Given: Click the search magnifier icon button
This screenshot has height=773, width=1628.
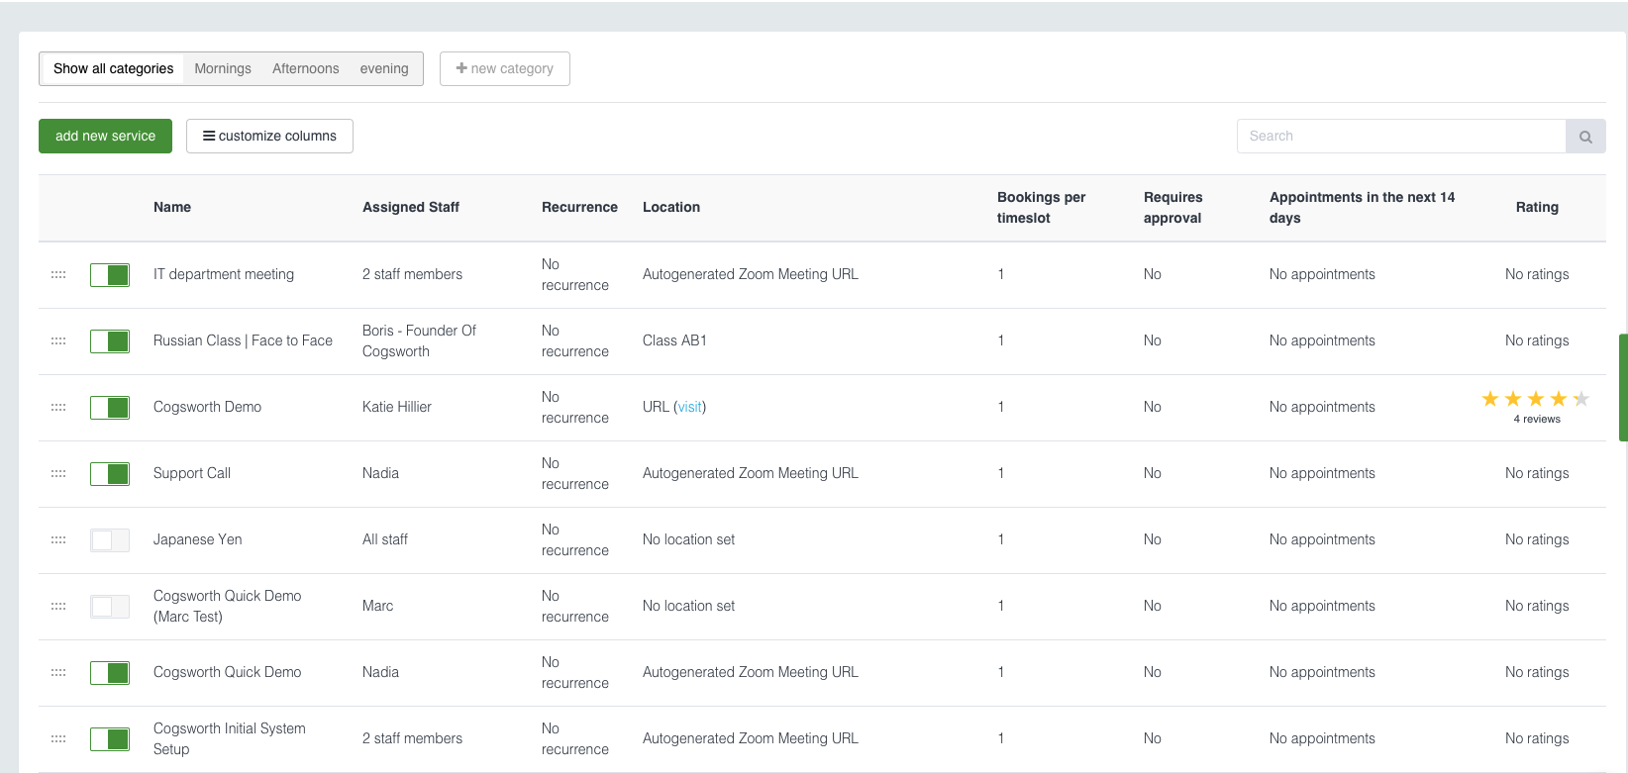Looking at the screenshot, I should (x=1585, y=137).
